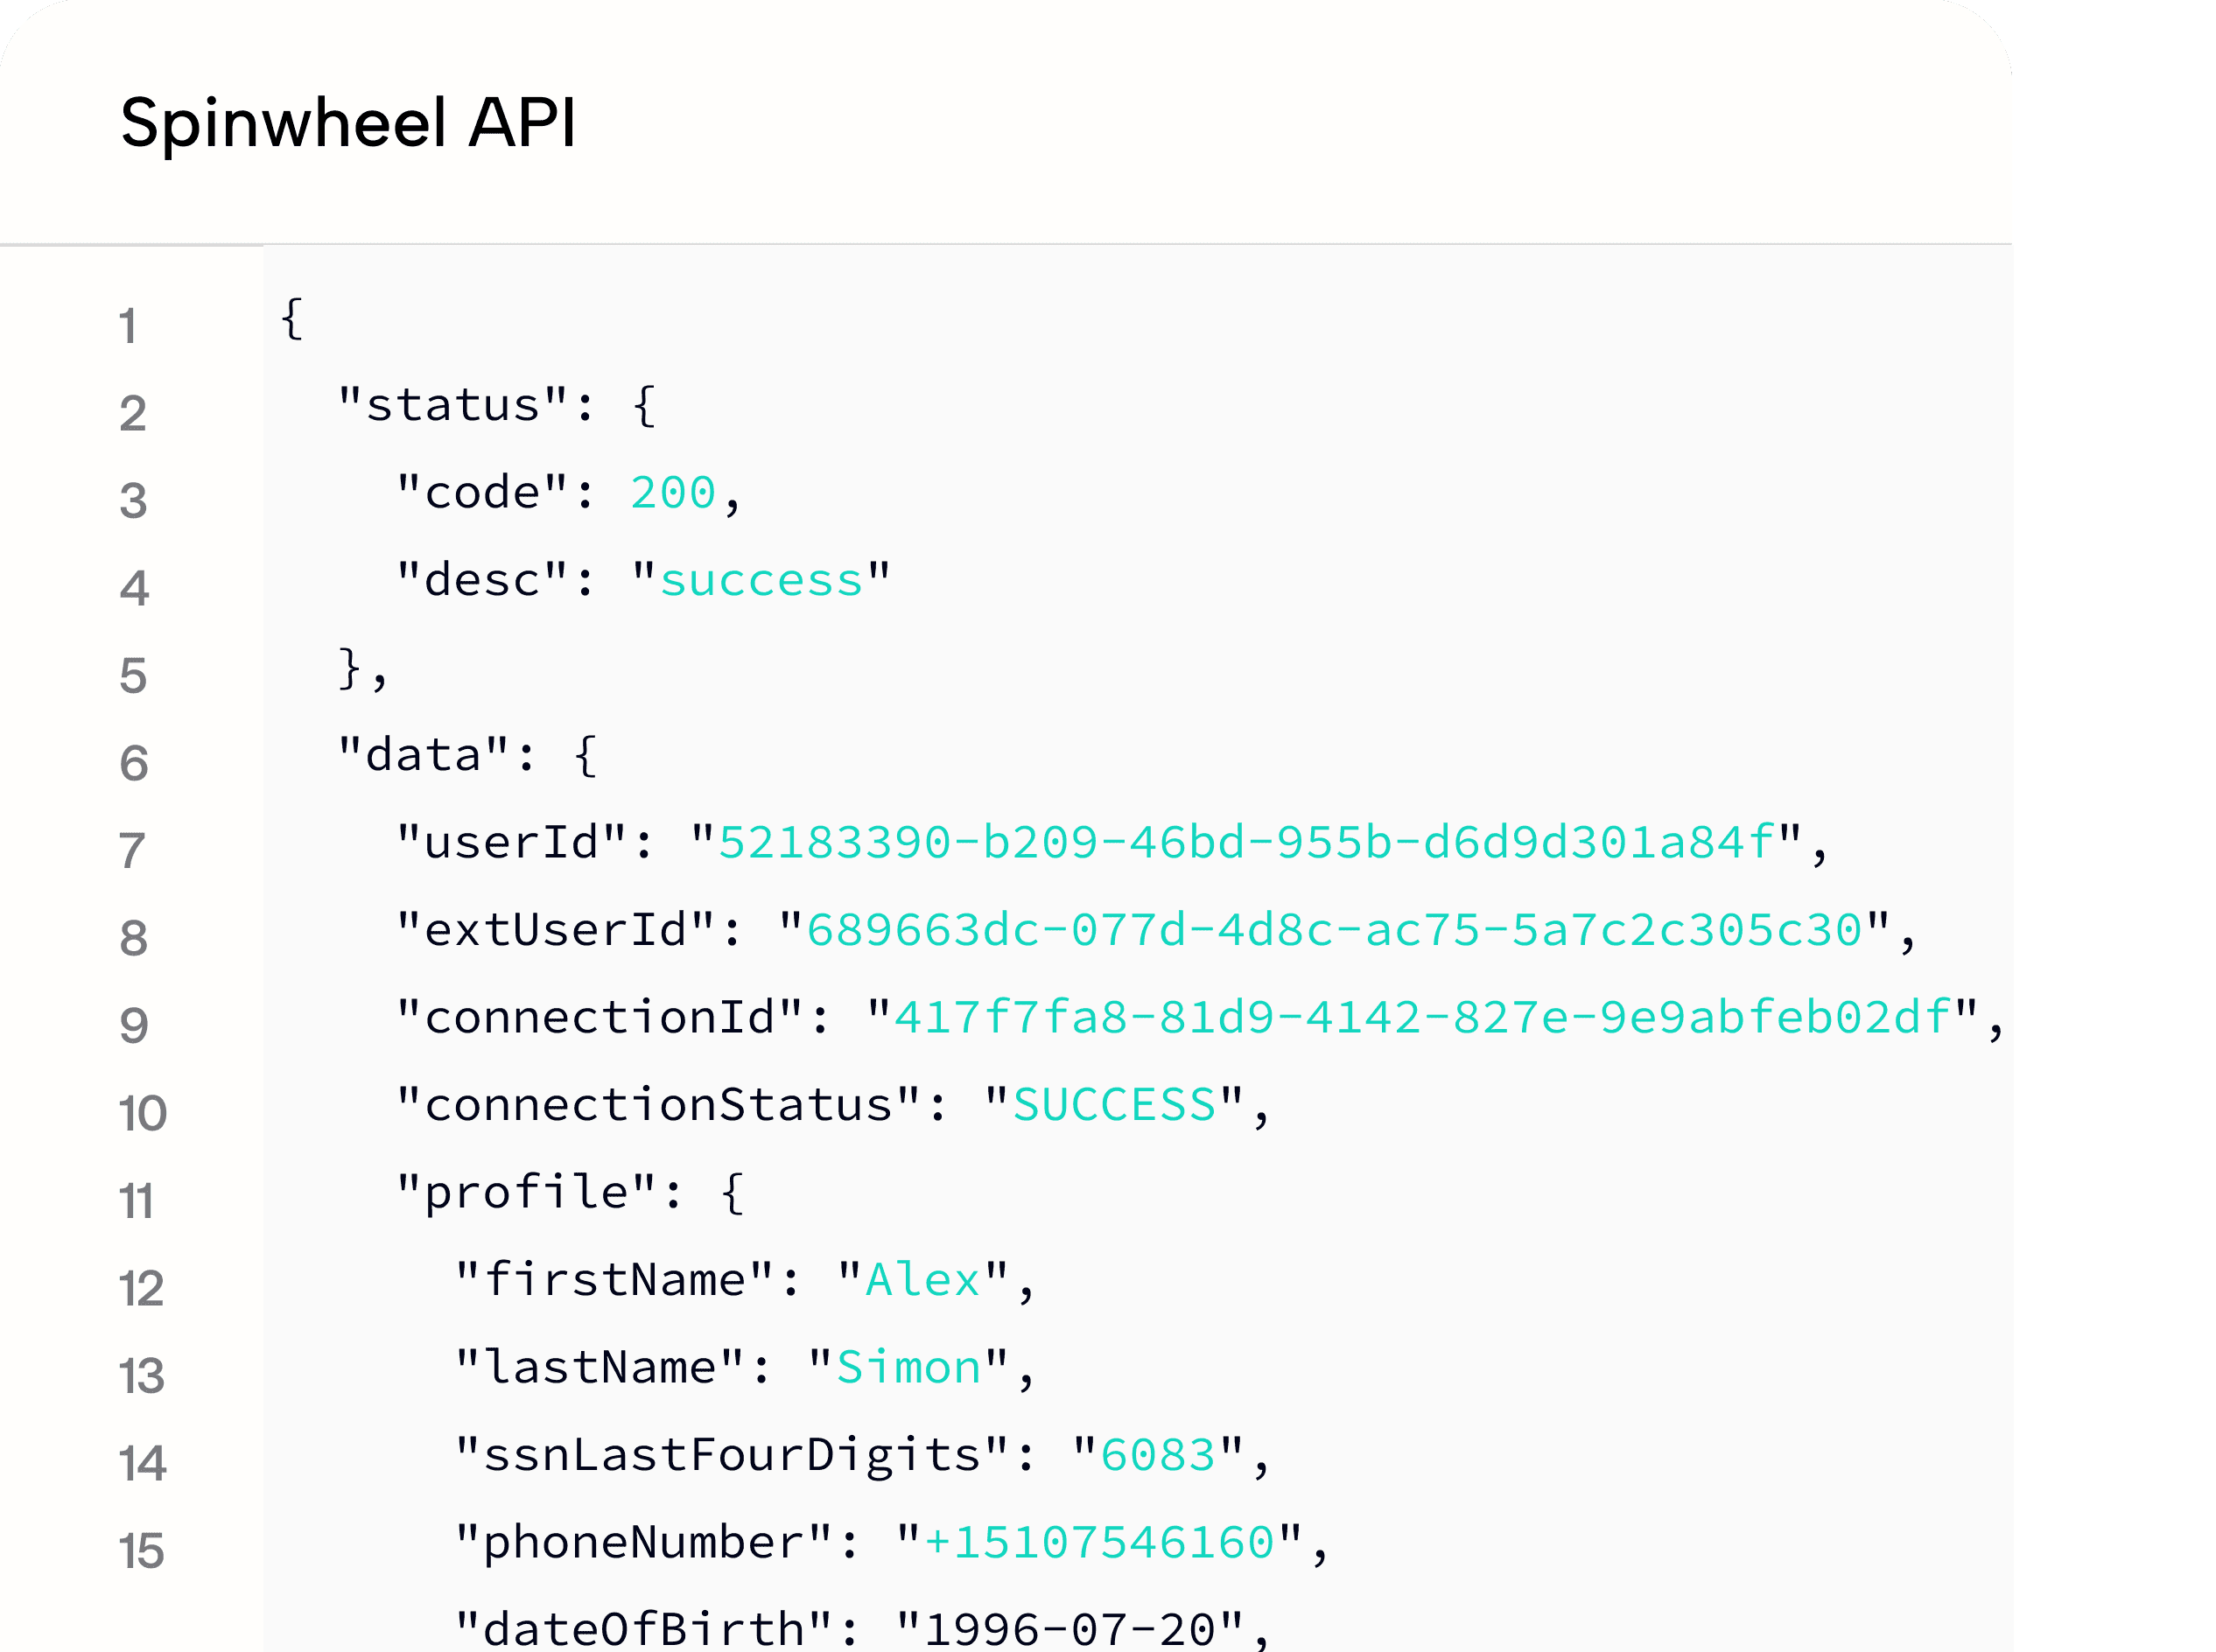Click the lastName value Simon
2216x1652 pixels.
(x=908, y=1368)
